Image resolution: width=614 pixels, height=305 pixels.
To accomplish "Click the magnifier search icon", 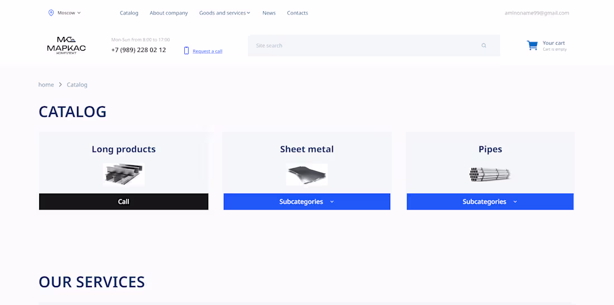I will point(483,45).
